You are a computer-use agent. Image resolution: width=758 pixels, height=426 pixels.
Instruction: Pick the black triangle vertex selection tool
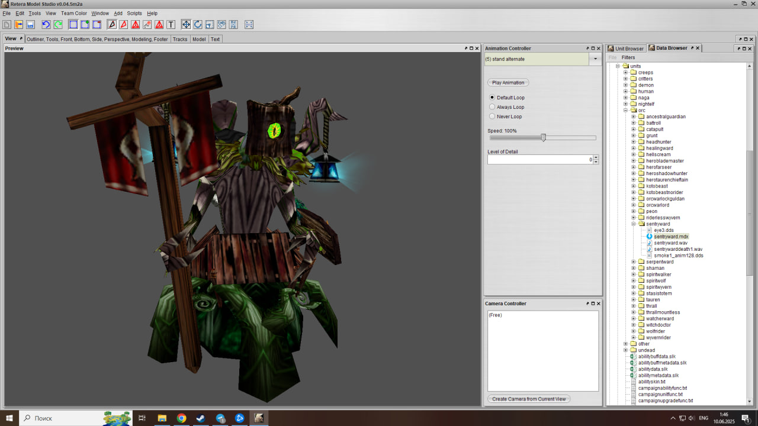(x=112, y=24)
